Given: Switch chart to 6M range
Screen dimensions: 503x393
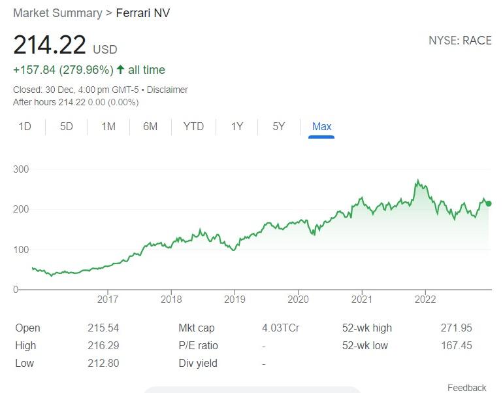Looking at the screenshot, I should [x=150, y=126].
